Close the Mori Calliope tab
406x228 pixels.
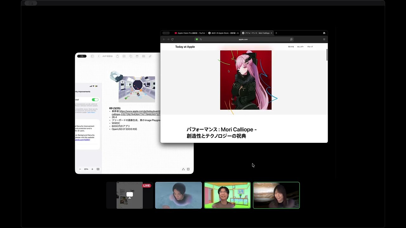pos(271,33)
